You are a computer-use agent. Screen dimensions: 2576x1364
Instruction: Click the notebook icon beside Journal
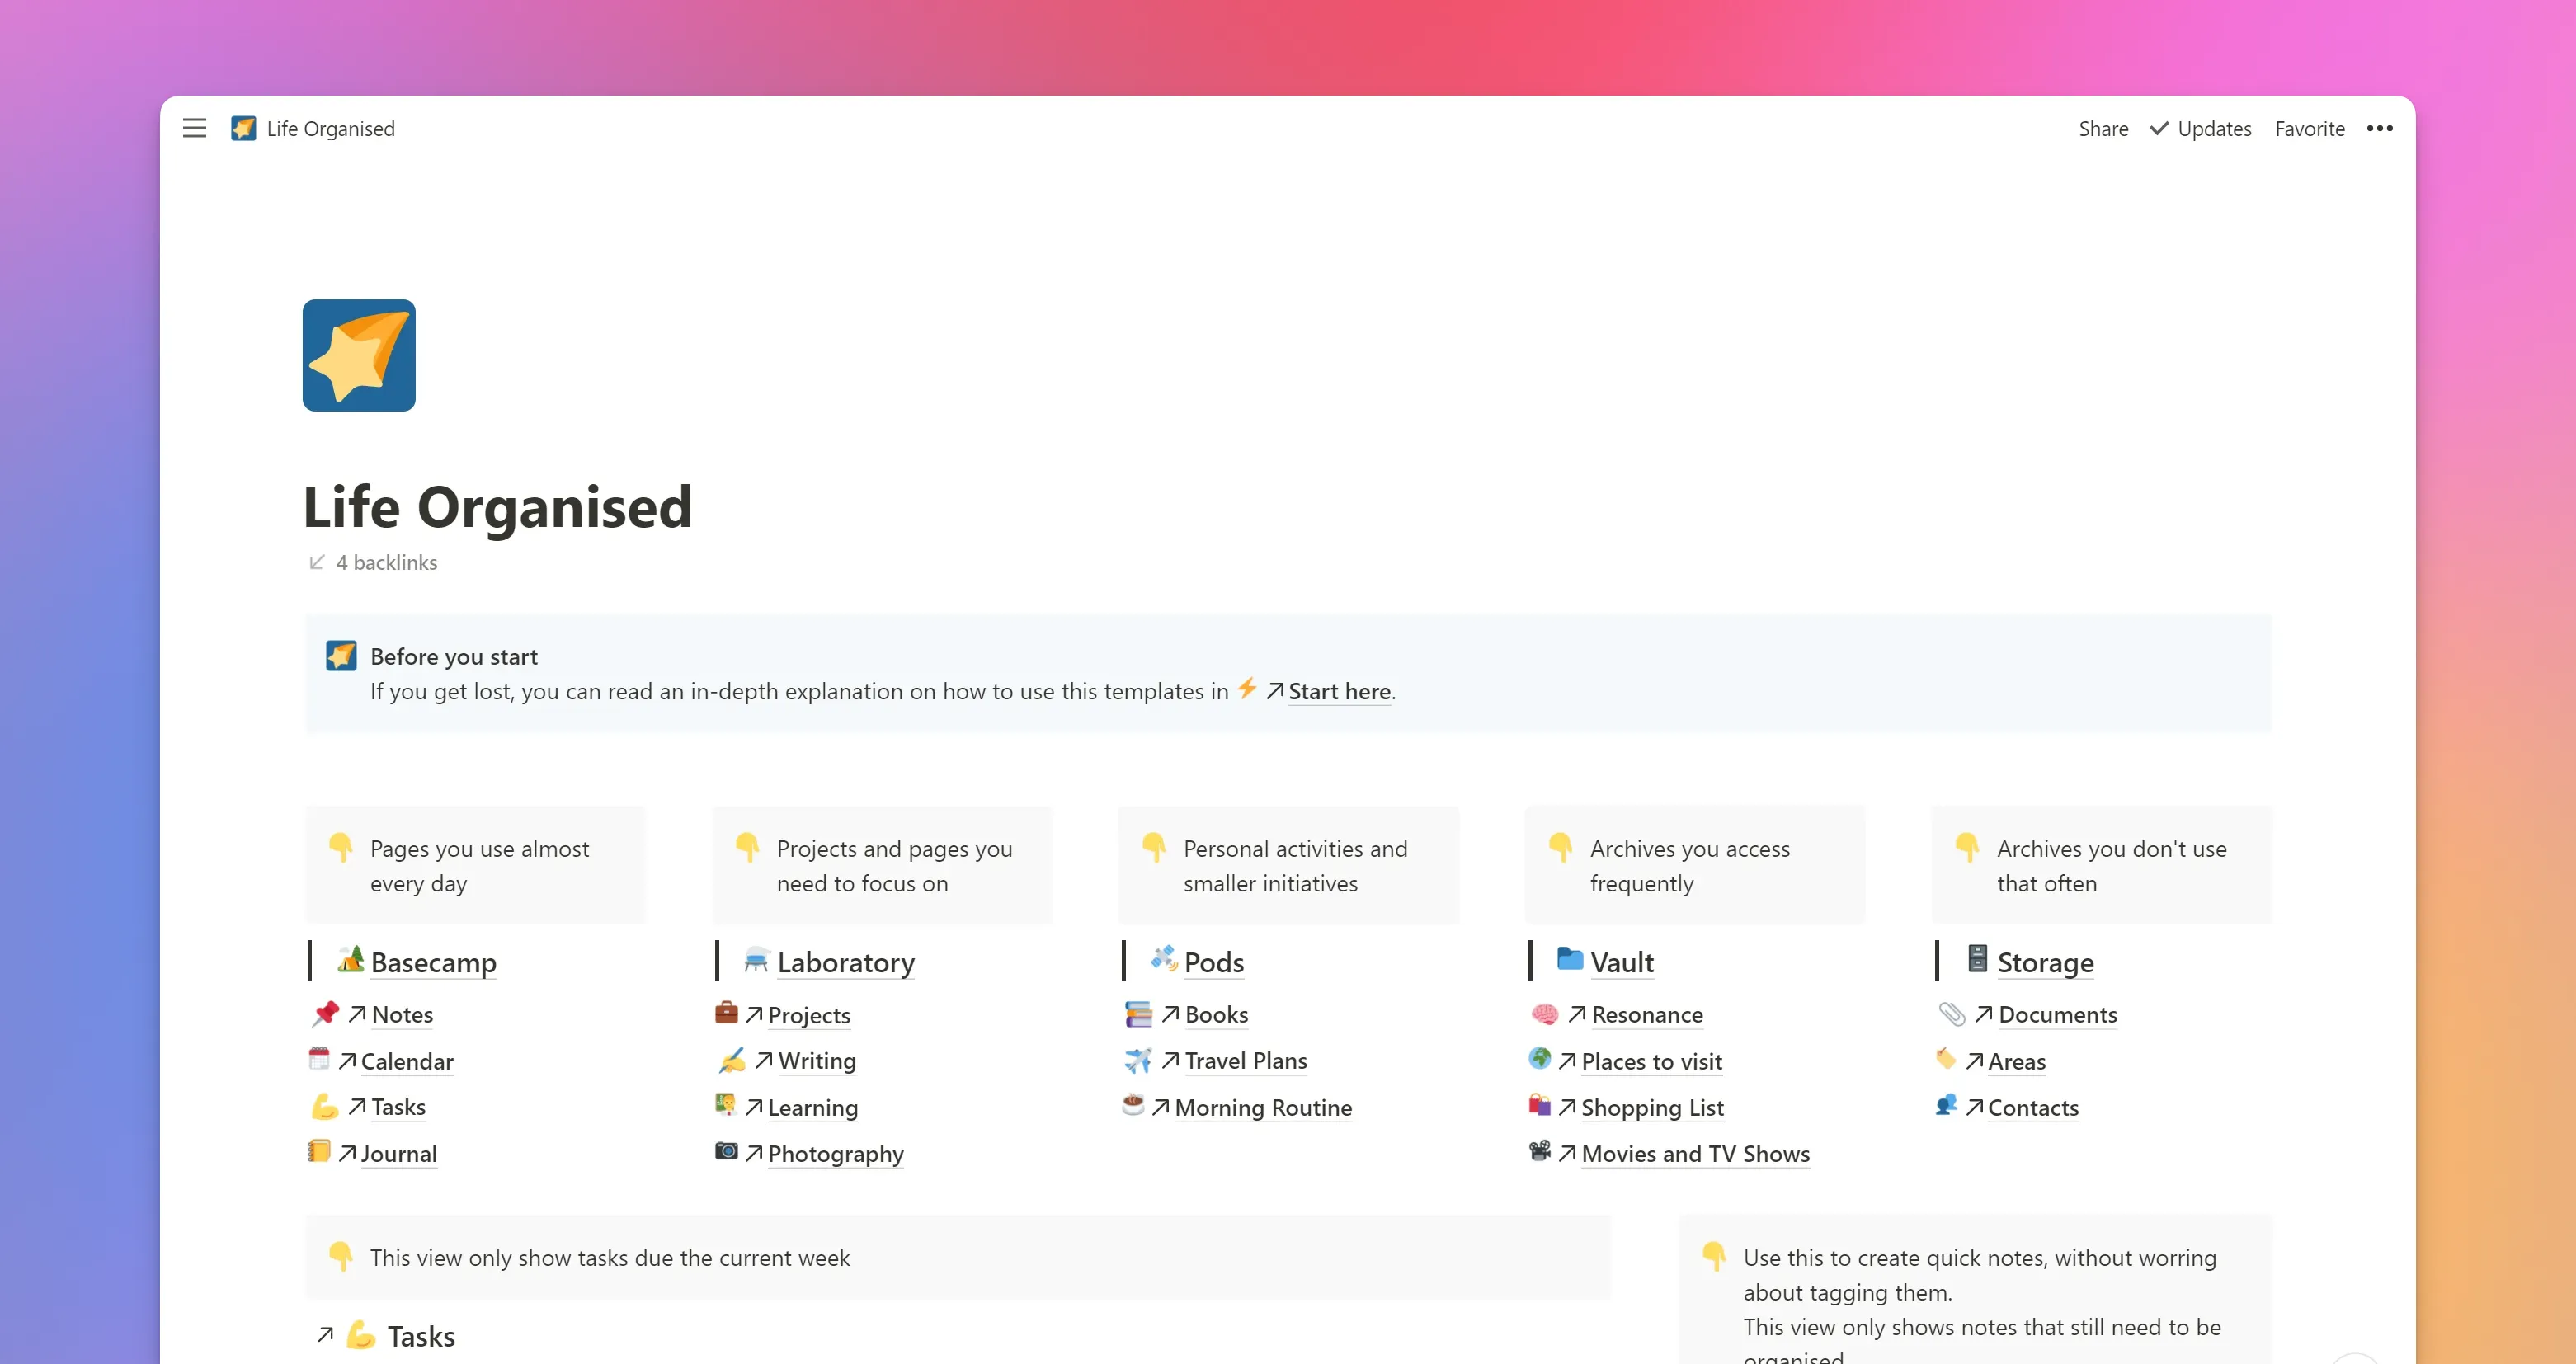tap(319, 1151)
